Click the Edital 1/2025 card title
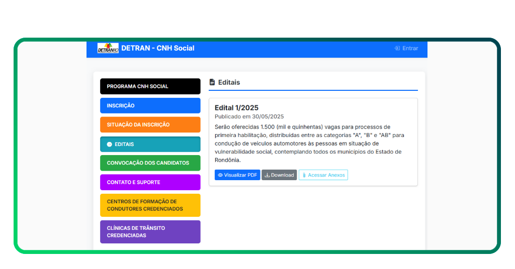Screen dimensions: 515x269 click(236, 107)
